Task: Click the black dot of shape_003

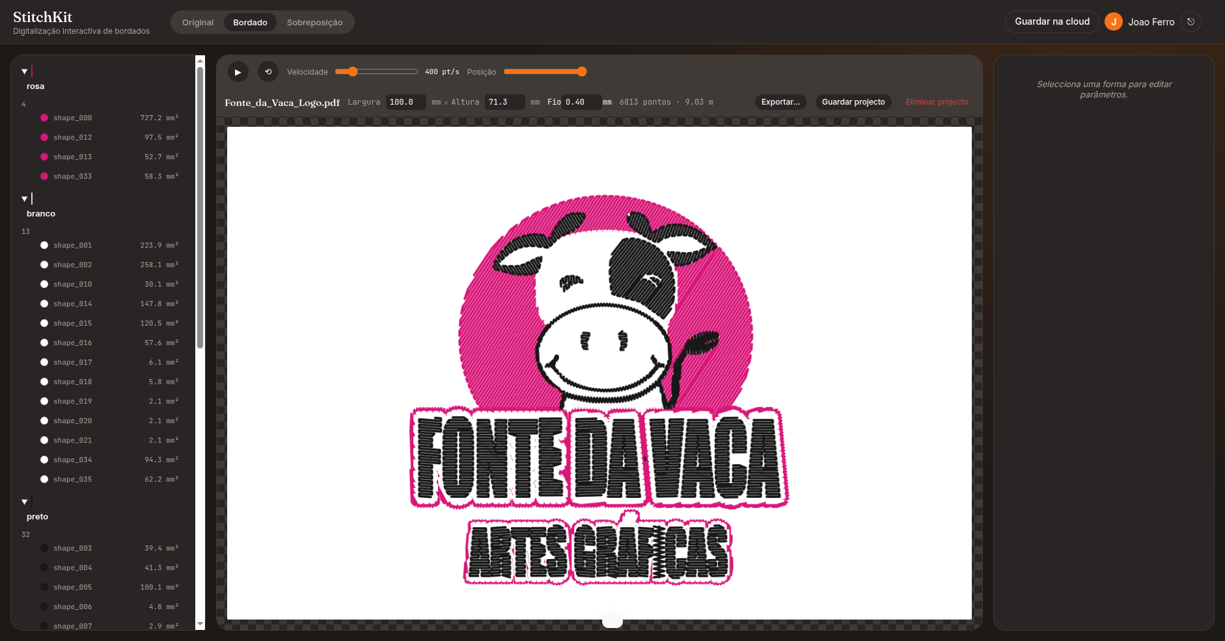Action: pos(44,548)
